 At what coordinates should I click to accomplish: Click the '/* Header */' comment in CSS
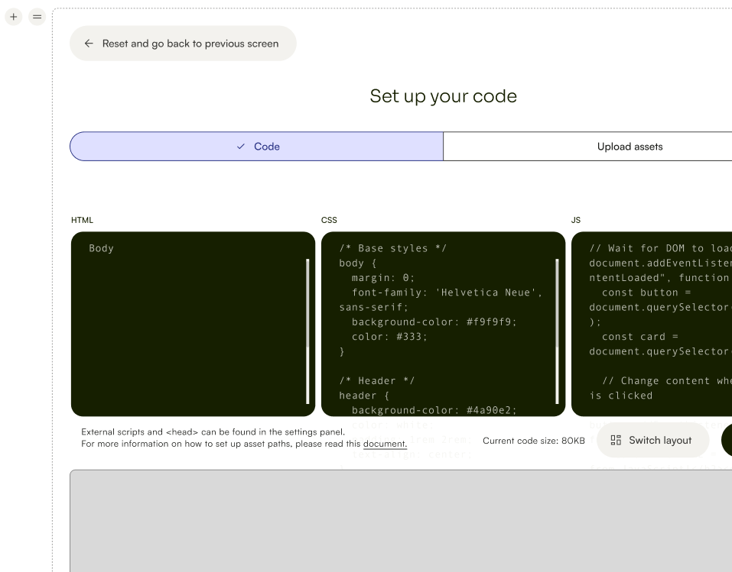[x=377, y=380]
